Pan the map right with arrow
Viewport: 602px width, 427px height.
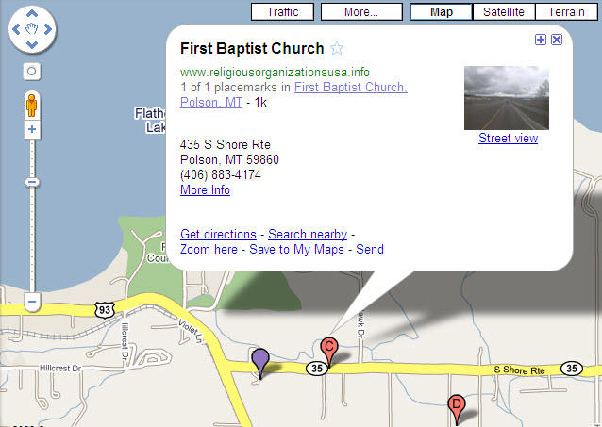(48, 31)
